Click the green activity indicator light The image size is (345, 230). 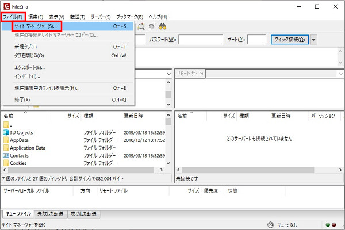click(x=328, y=225)
